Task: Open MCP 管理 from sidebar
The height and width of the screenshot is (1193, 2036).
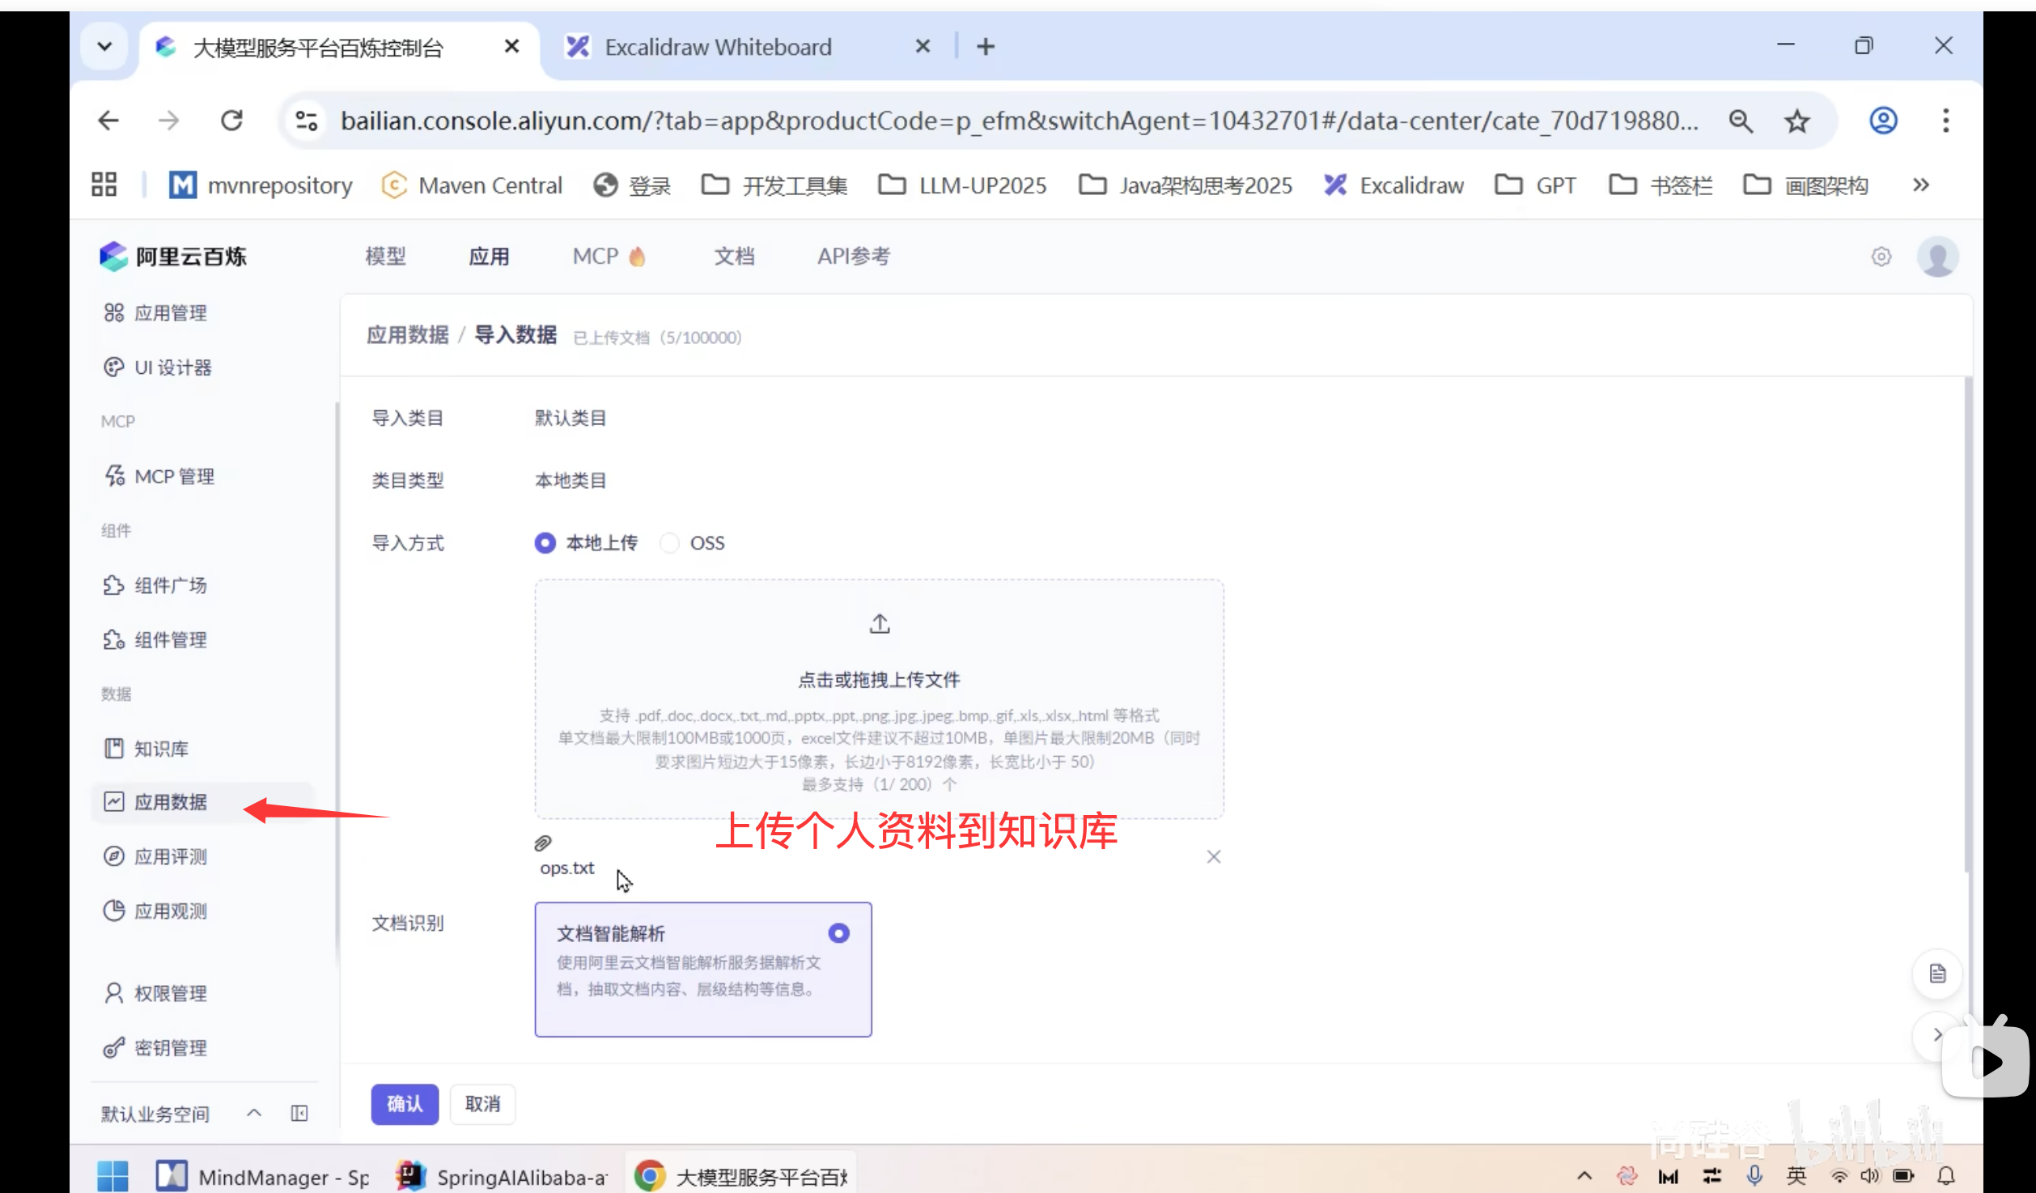Action: coord(174,475)
